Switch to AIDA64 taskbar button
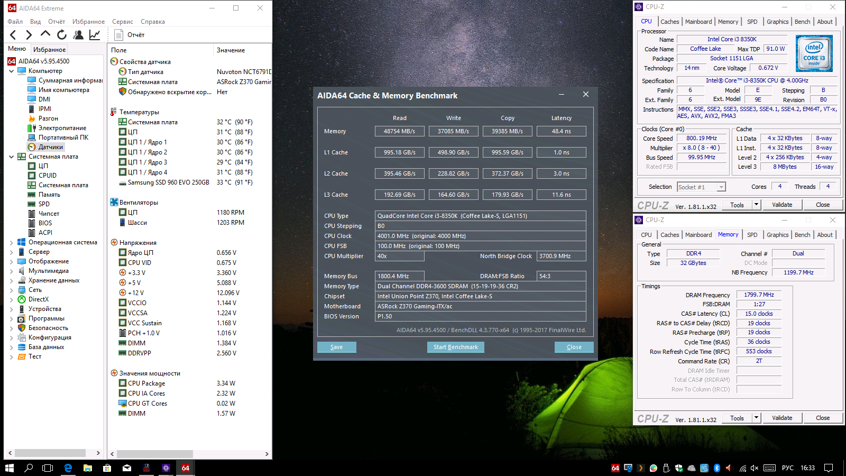 (185, 468)
